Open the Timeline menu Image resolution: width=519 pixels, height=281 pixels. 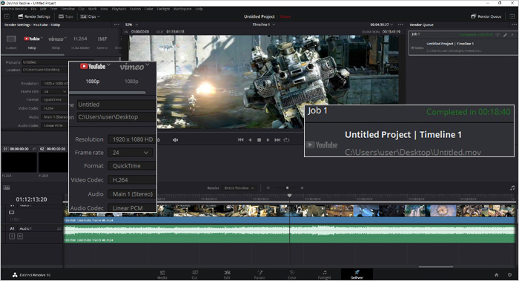point(67,9)
